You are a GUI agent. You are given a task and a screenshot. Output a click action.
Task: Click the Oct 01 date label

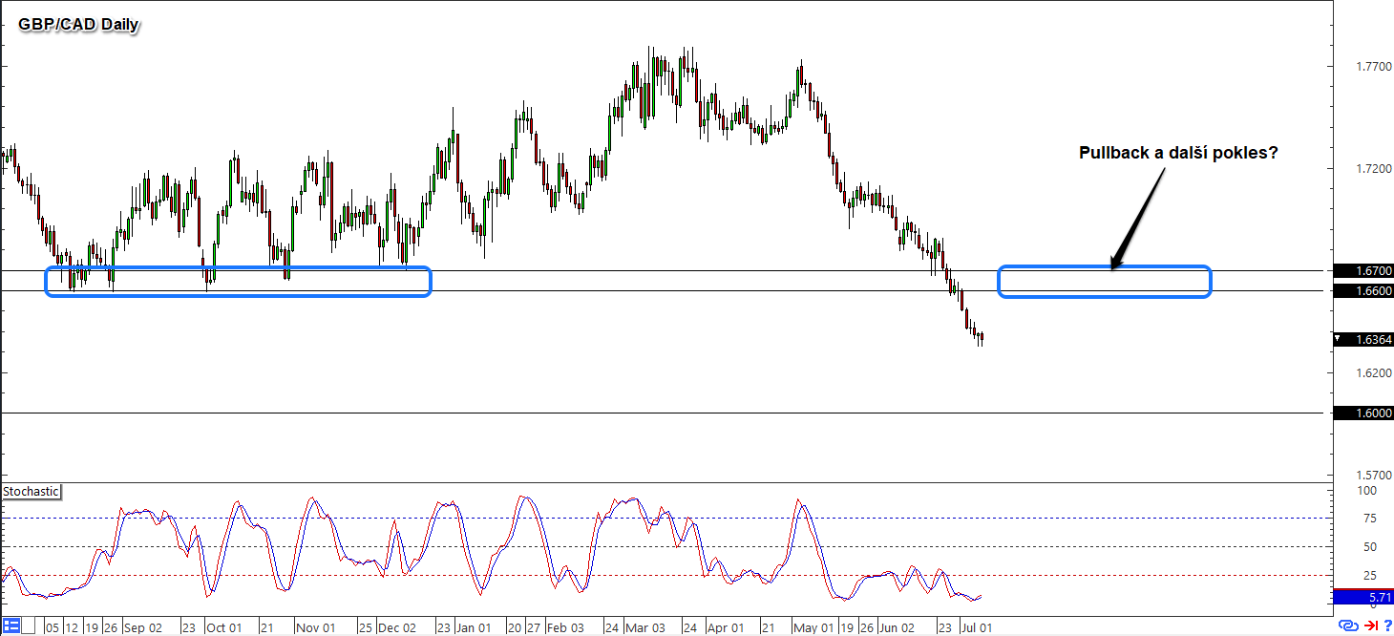coord(226,628)
